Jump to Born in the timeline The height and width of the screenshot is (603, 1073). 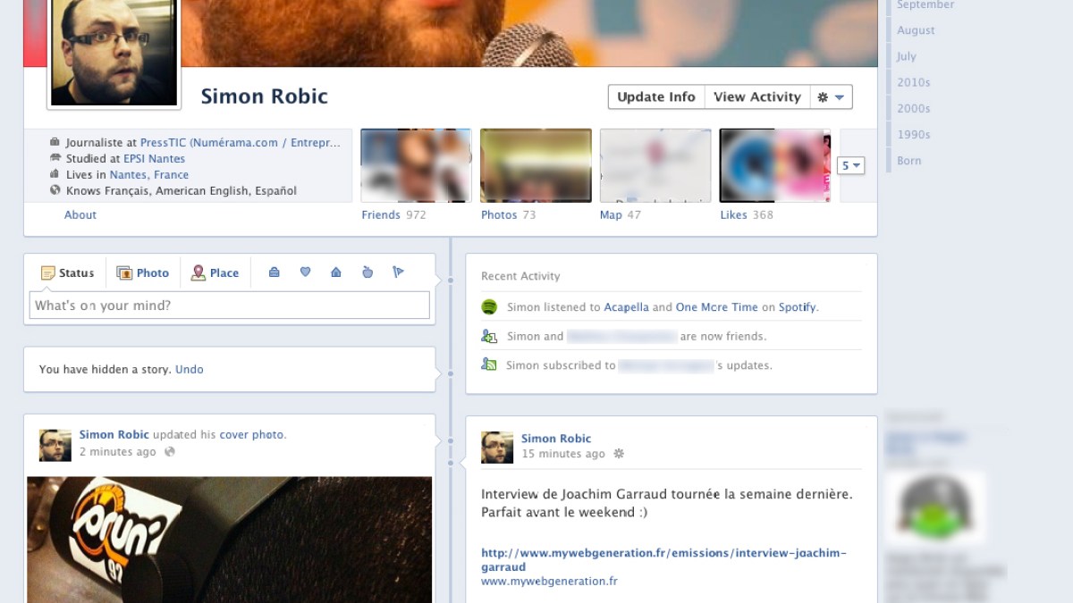coord(908,161)
